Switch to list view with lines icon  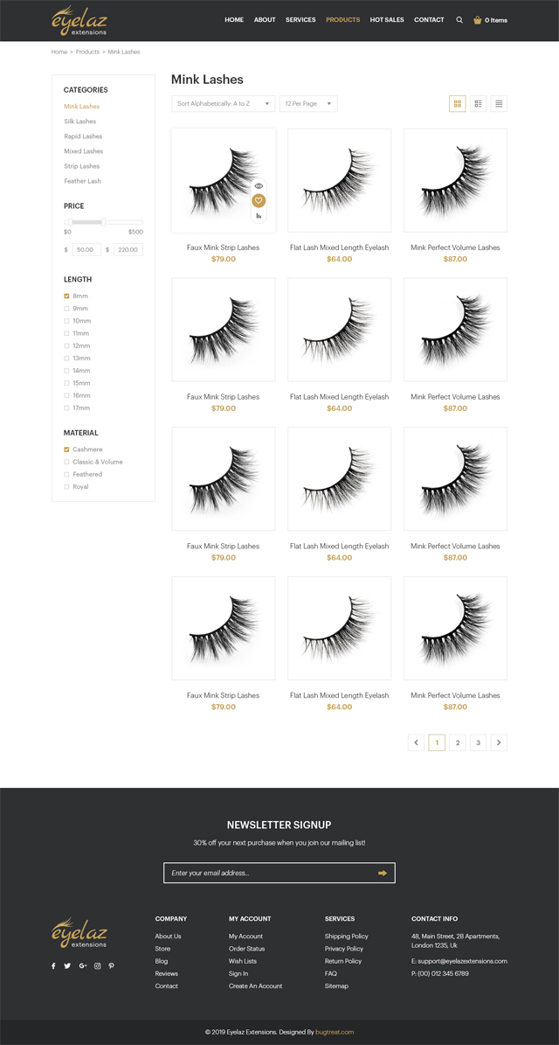pos(499,103)
